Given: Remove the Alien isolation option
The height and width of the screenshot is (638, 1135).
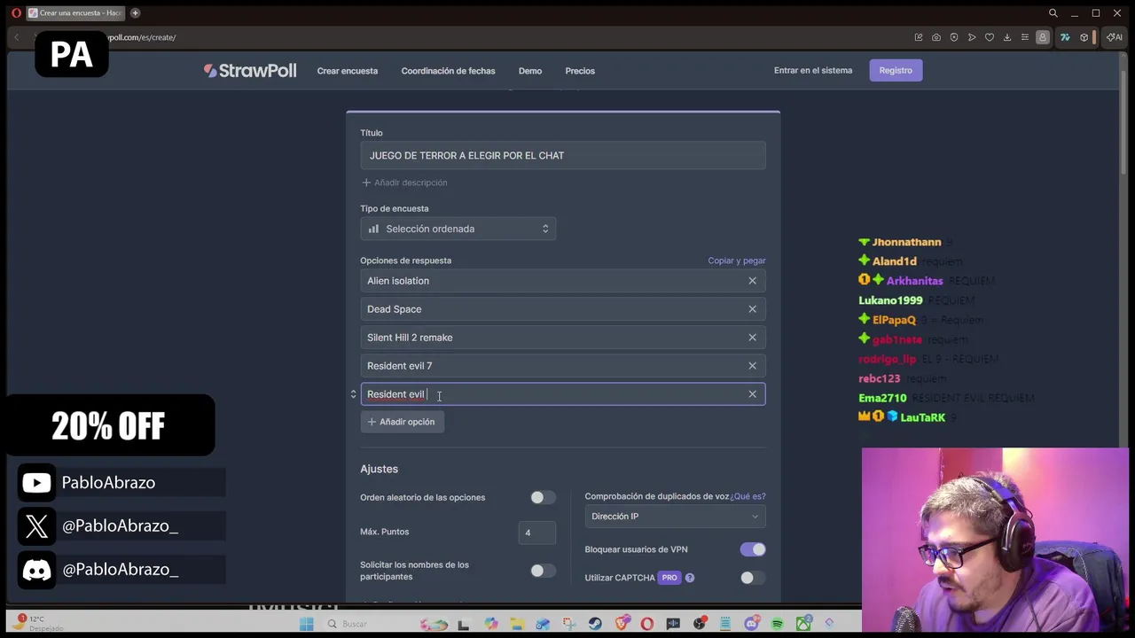Looking at the screenshot, I should [752, 281].
